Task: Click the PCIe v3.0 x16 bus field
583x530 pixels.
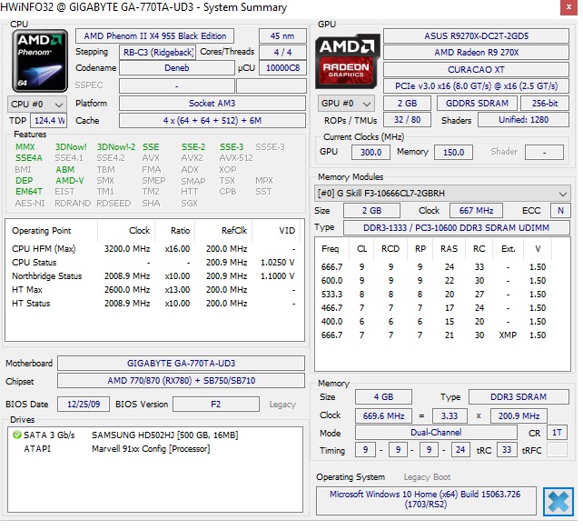Action: (x=476, y=86)
